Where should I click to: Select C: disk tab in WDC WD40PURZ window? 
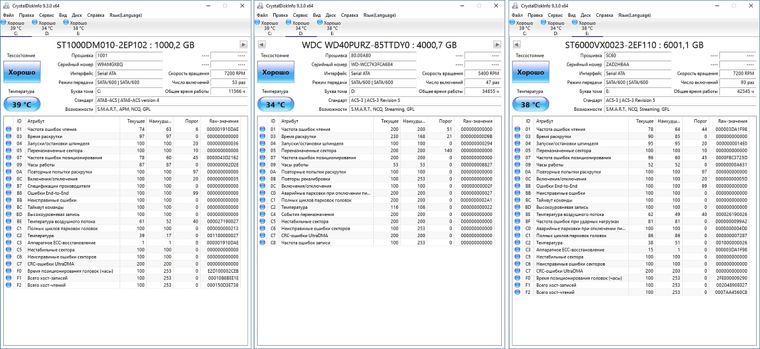click(x=269, y=28)
